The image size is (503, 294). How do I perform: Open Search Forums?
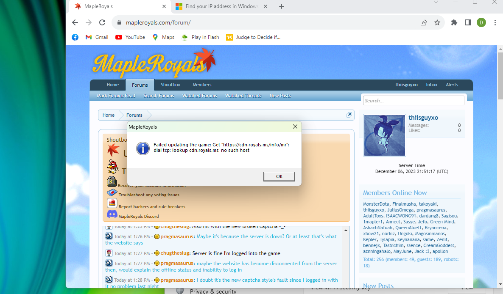coord(159,96)
